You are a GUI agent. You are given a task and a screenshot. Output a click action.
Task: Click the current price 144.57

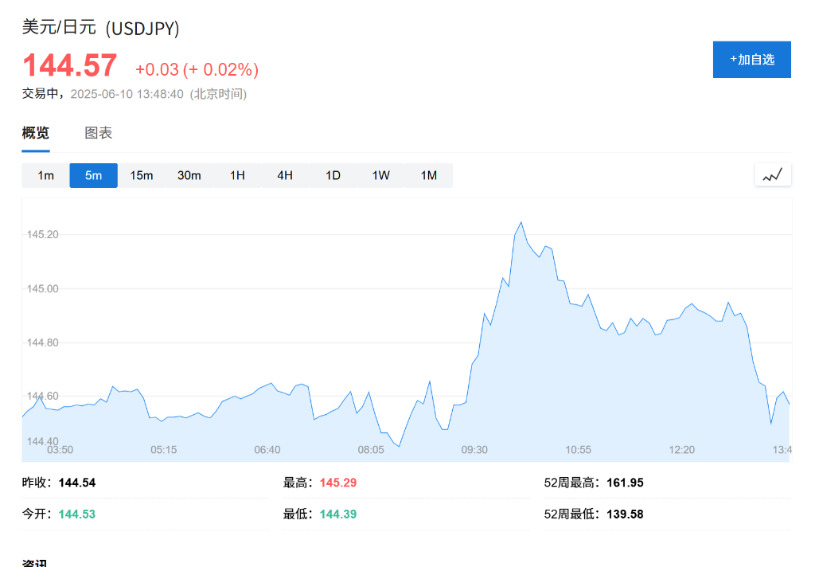[x=70, y=65]
